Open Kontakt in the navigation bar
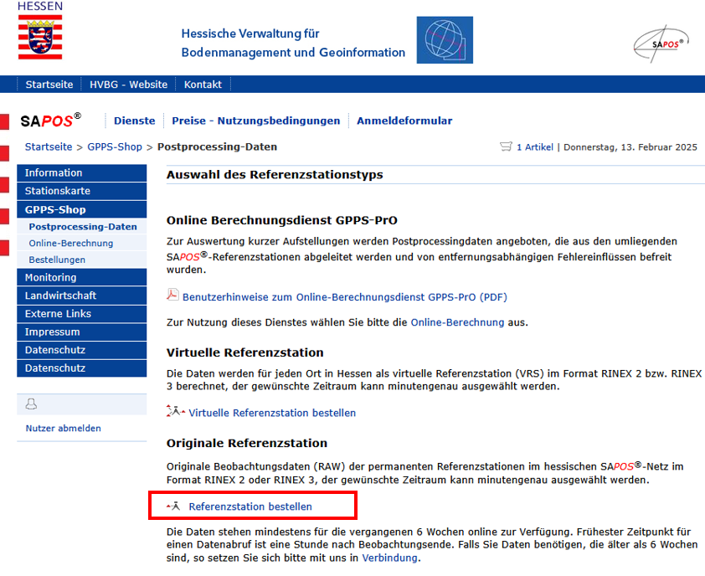This screenshot has height=576, width=705. pyautogui.click(x=203, y=85)
